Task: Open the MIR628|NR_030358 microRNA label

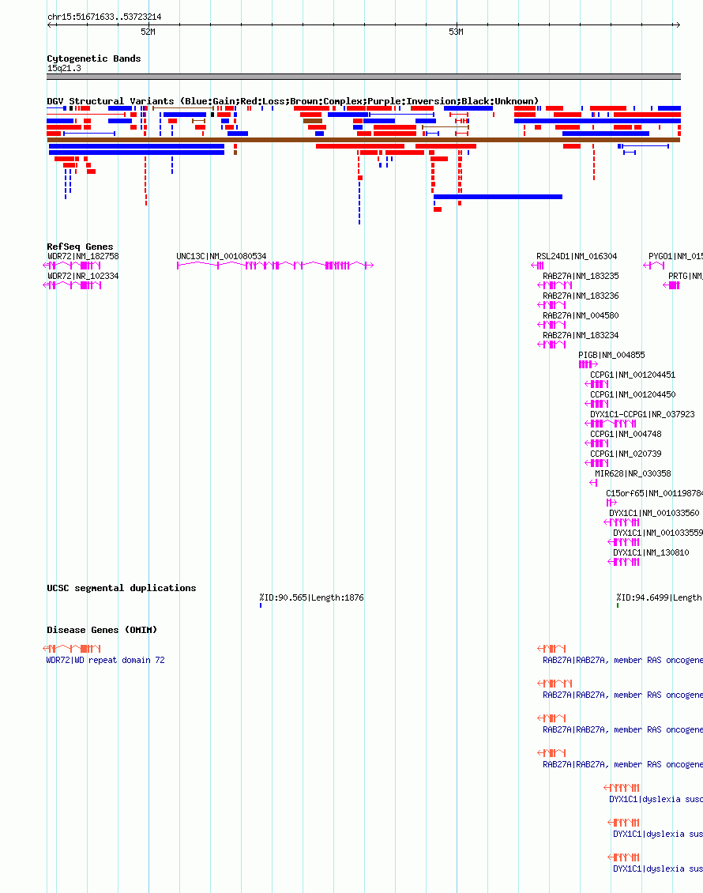Action: point(633,474)
